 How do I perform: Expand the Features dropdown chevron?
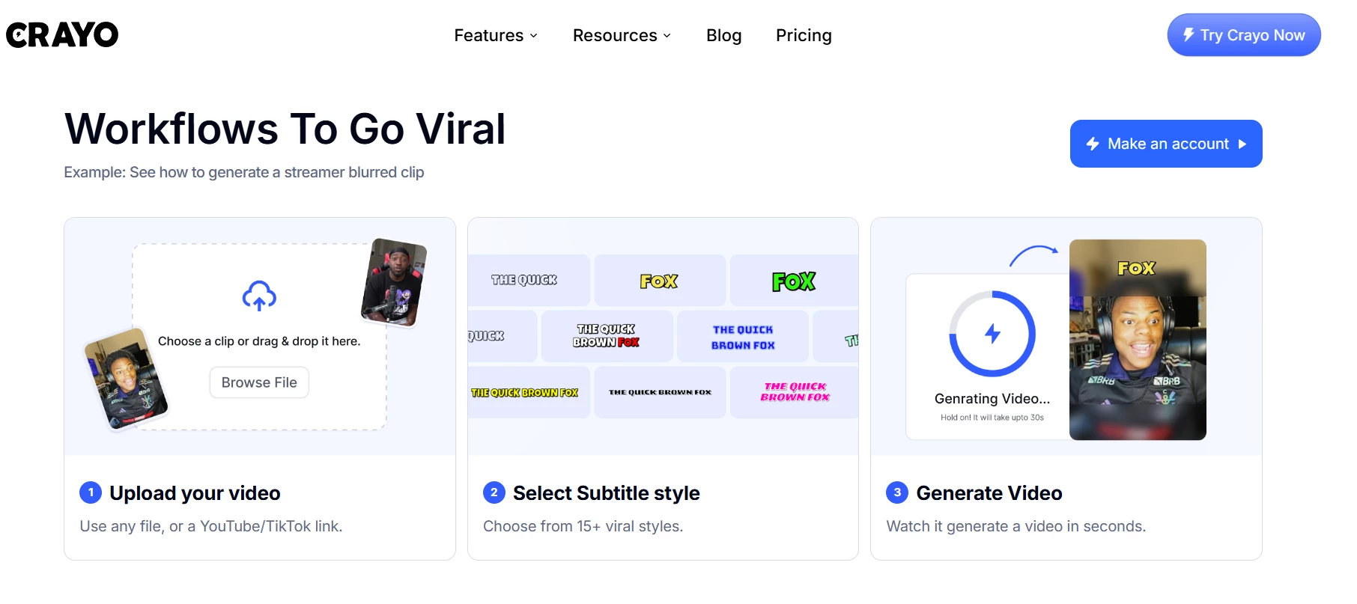[534, 36]
